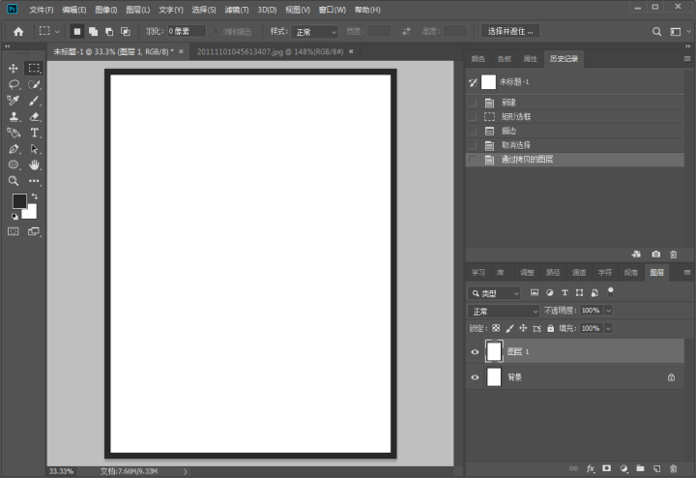The width and height of the screenshot is (696, 478).
Task: Select the Brush tool
Action: point(34,101)
